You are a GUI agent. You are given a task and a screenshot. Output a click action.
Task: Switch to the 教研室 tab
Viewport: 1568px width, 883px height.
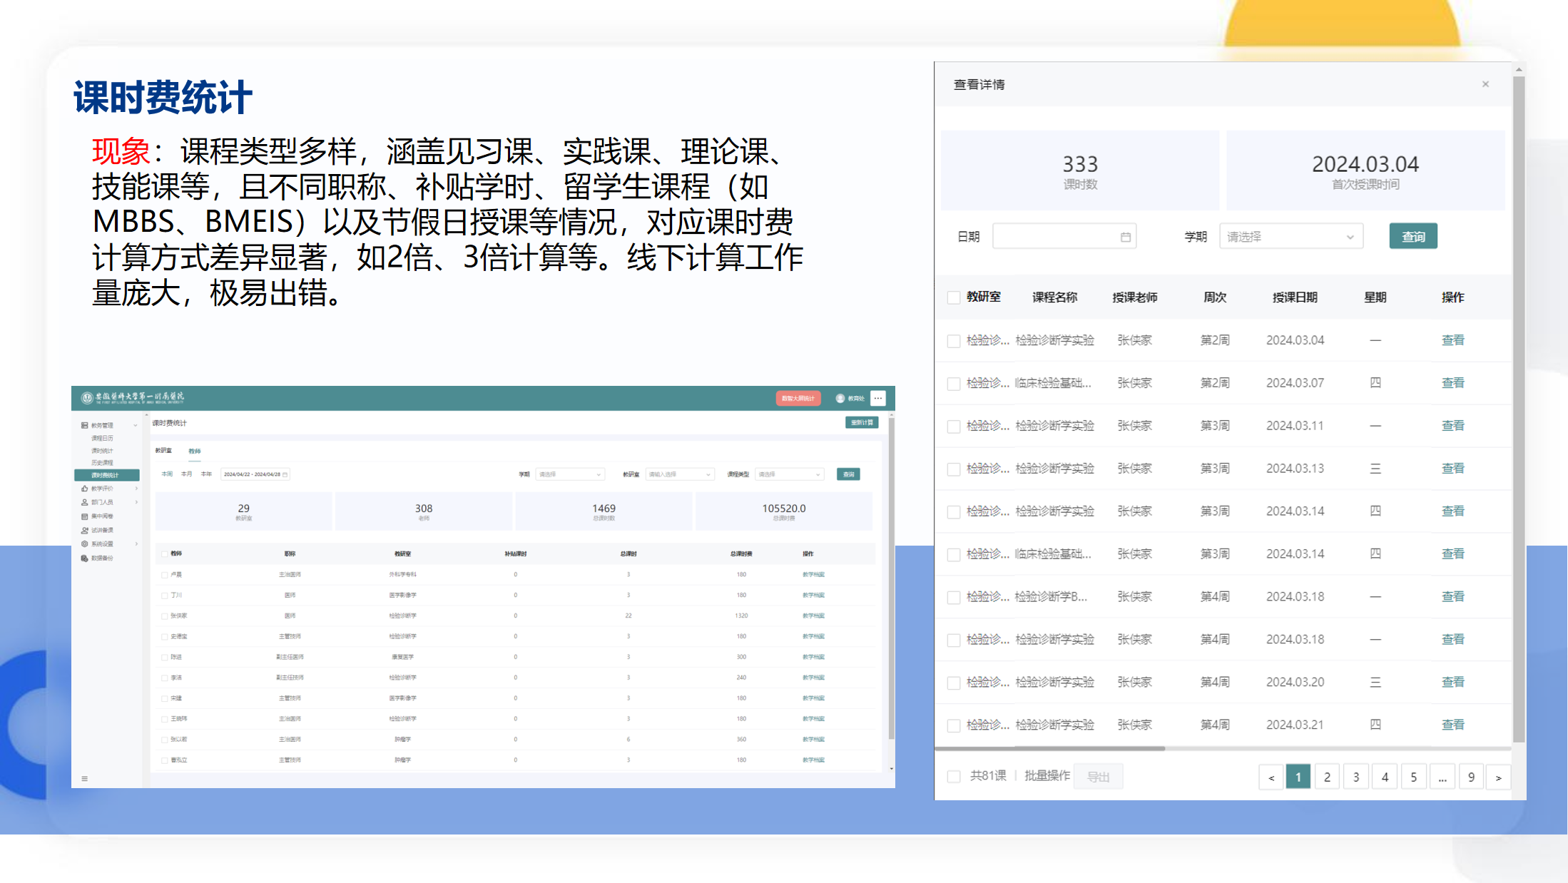[x=163, y=451]
